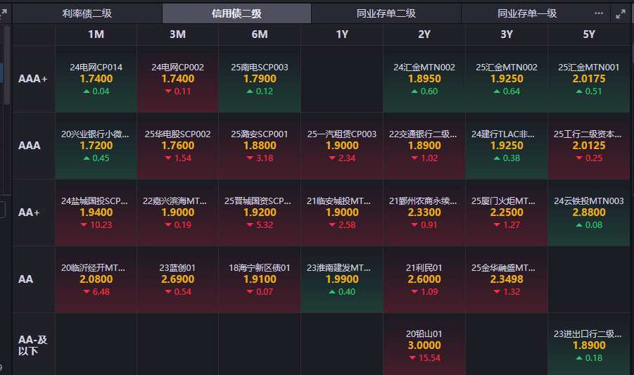View the 18海宁新区债01 bond cell
The image size is (634, 375).
[260, 279]
